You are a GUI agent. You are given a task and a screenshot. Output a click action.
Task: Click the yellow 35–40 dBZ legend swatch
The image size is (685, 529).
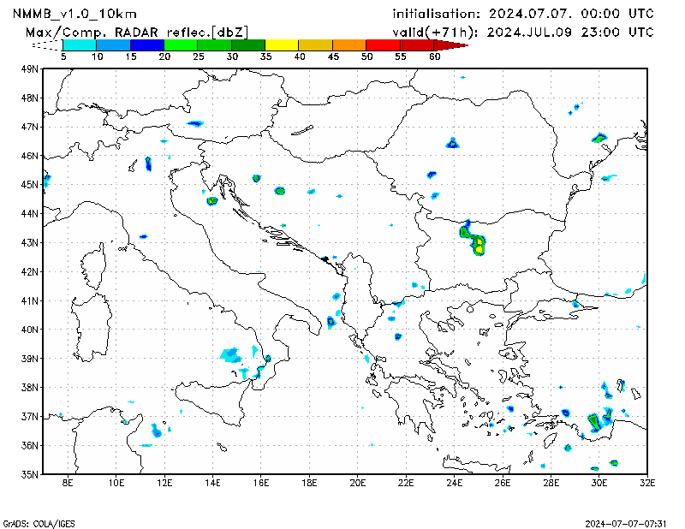282,45
